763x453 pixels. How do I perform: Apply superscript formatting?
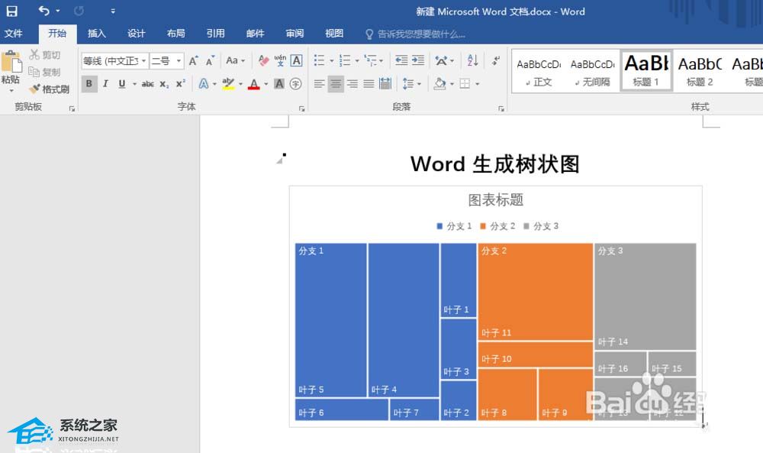(x=180, y=83)
